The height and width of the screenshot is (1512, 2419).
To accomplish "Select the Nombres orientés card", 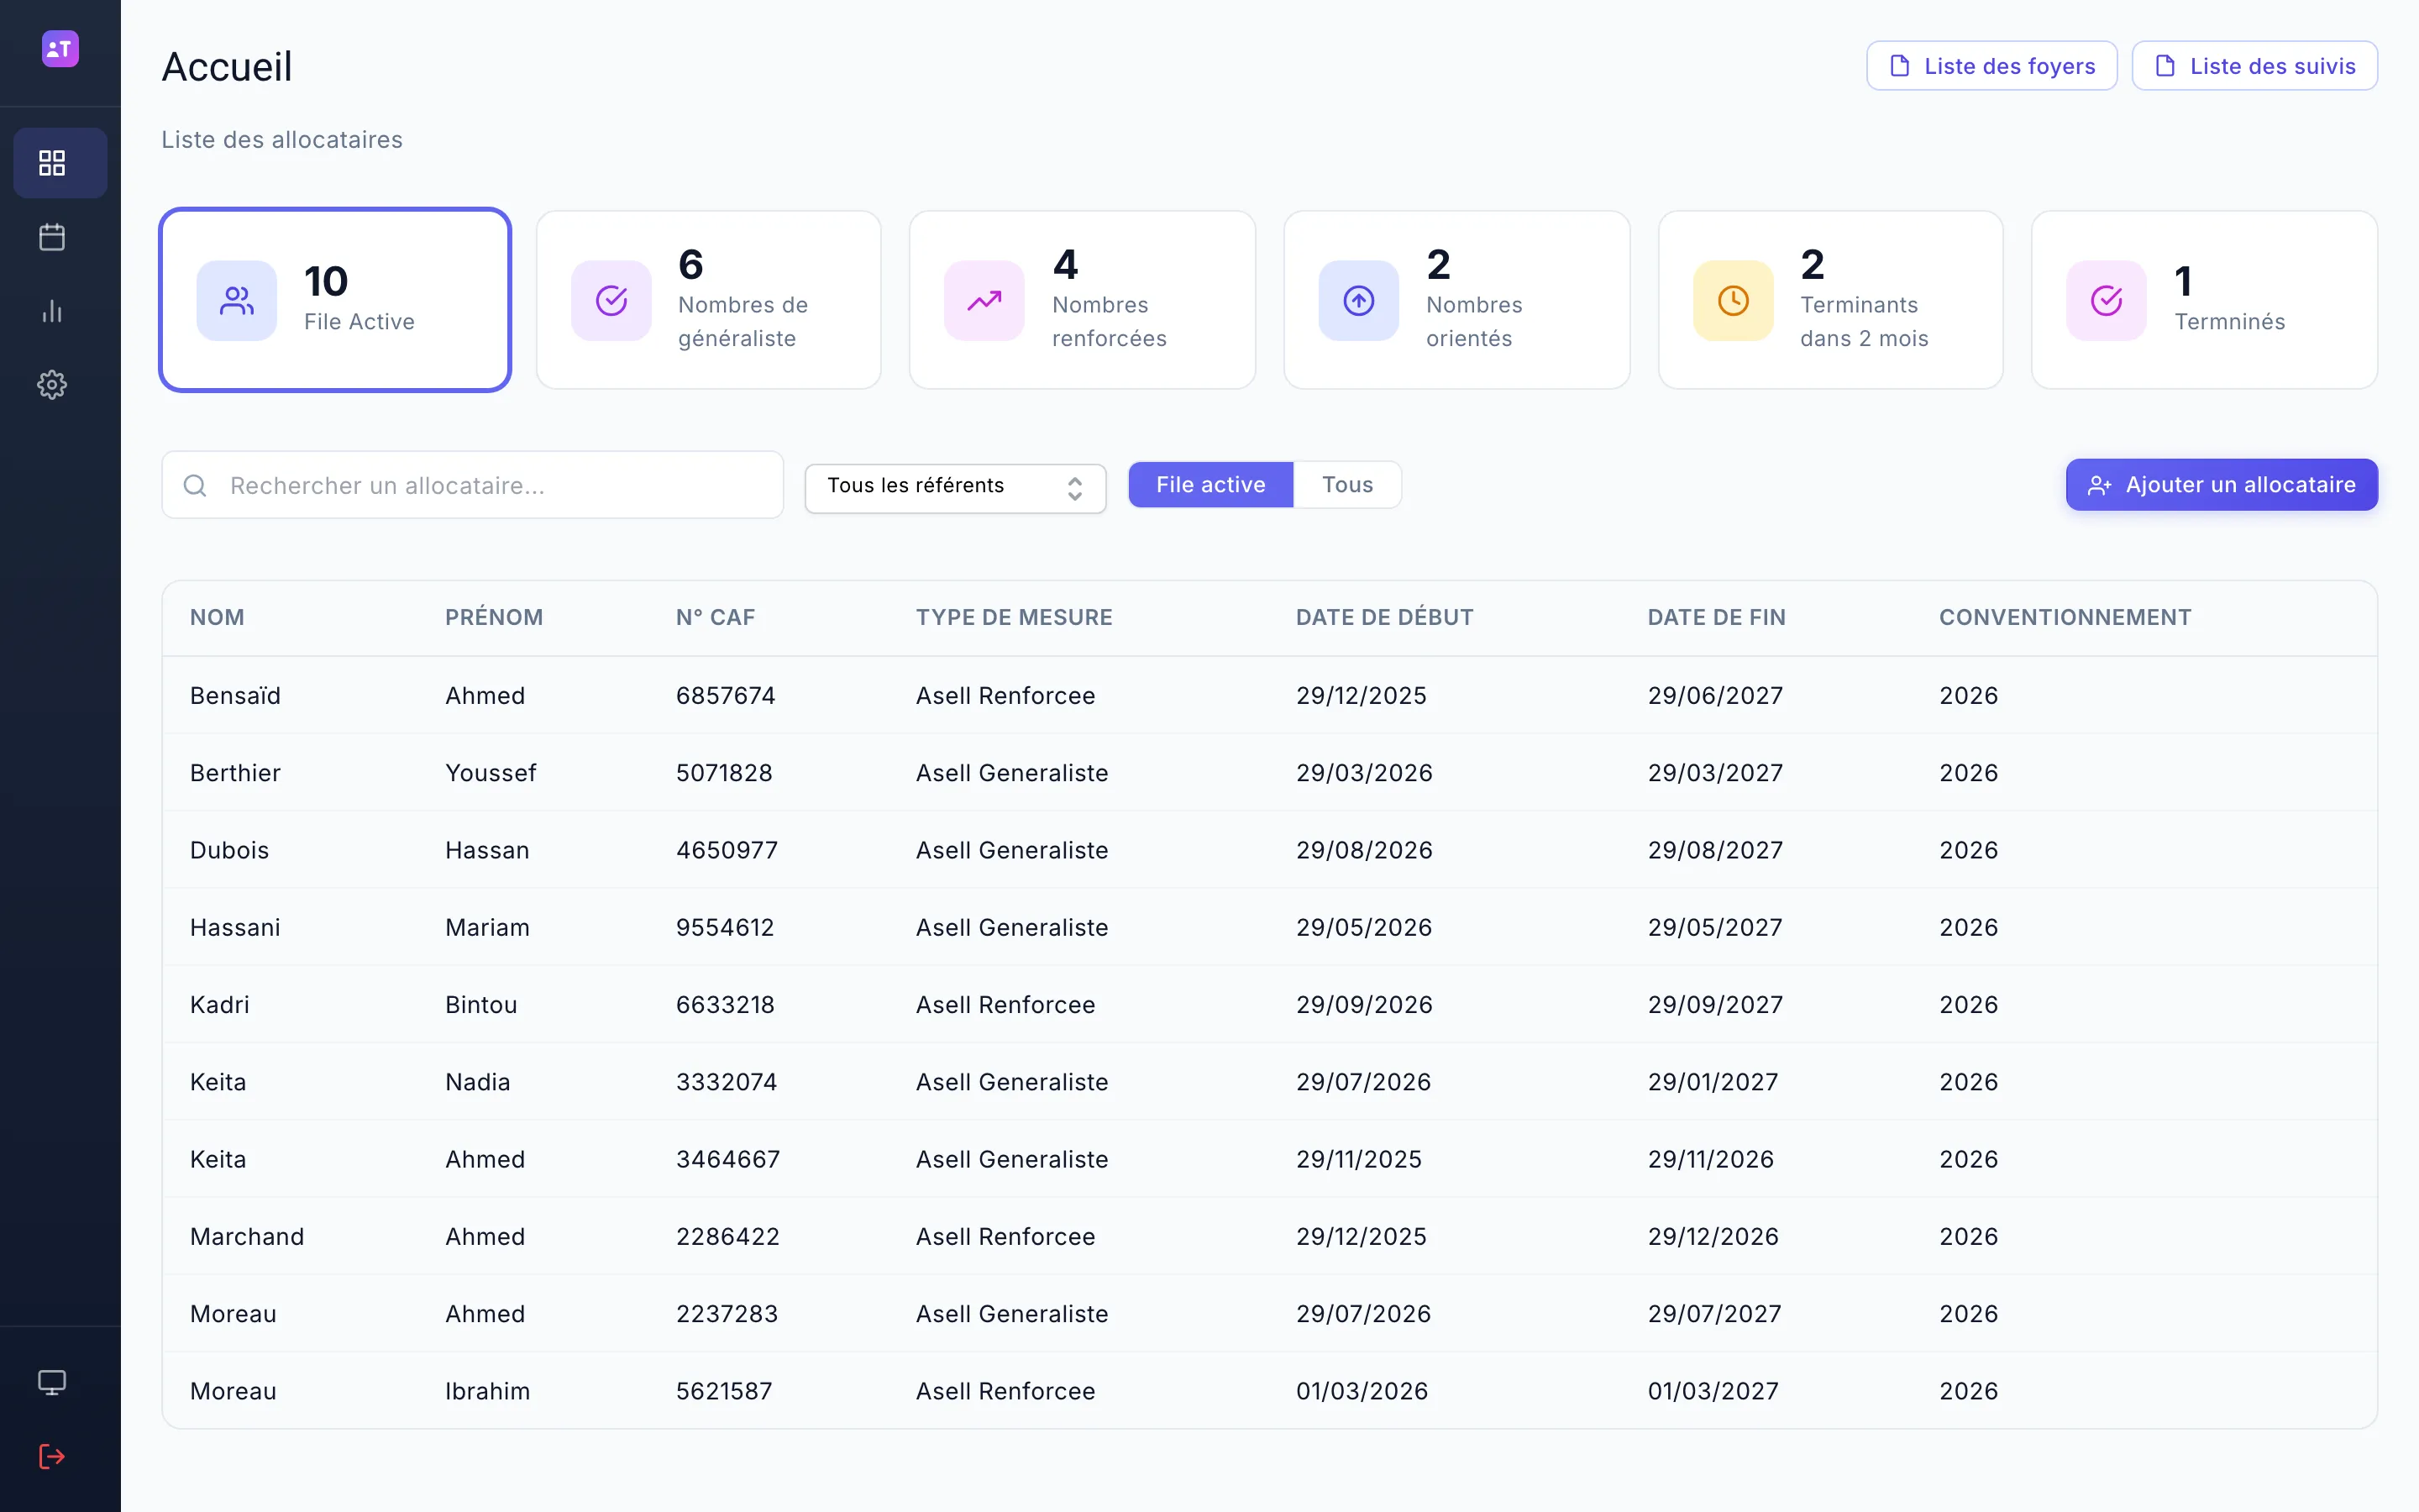I will (x=1456, y=300).
